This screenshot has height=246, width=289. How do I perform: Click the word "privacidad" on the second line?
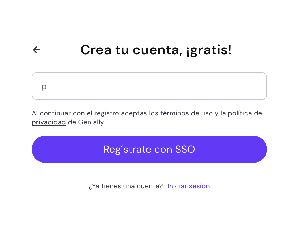(49, 122)
